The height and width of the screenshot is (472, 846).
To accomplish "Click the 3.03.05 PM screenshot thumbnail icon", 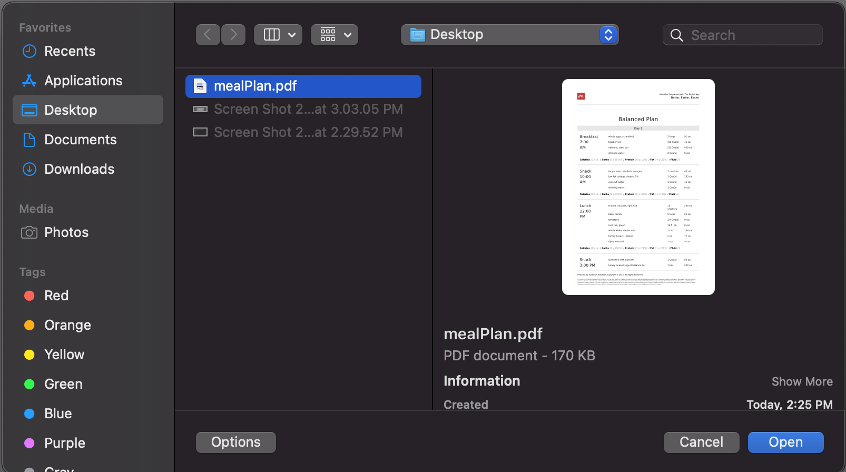I will tap(200, 109).
